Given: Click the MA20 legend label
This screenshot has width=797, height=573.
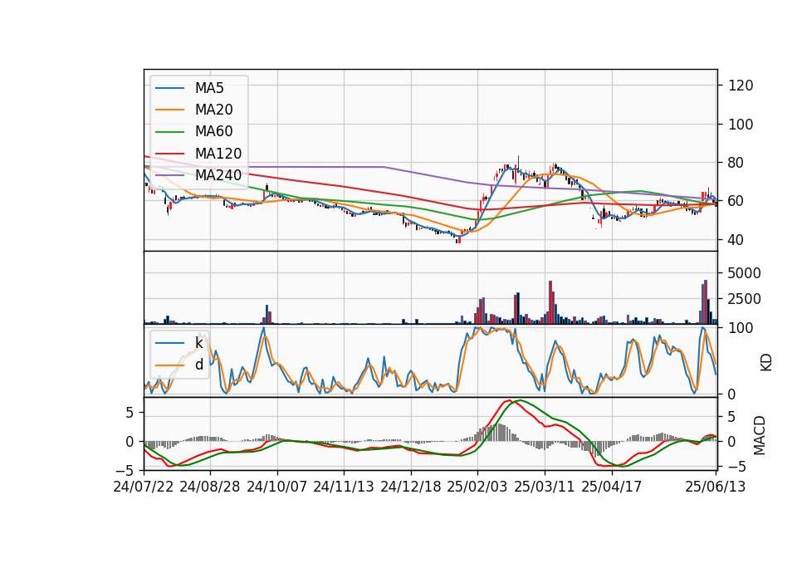Looking at the screenshot, I should (x=213, y=110).
